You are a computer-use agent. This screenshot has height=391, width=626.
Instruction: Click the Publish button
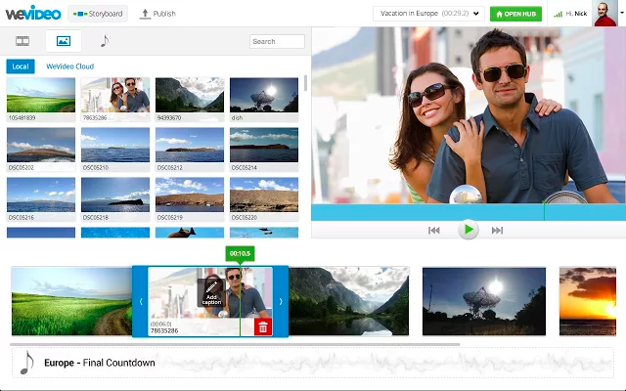[x=157, y=14]
